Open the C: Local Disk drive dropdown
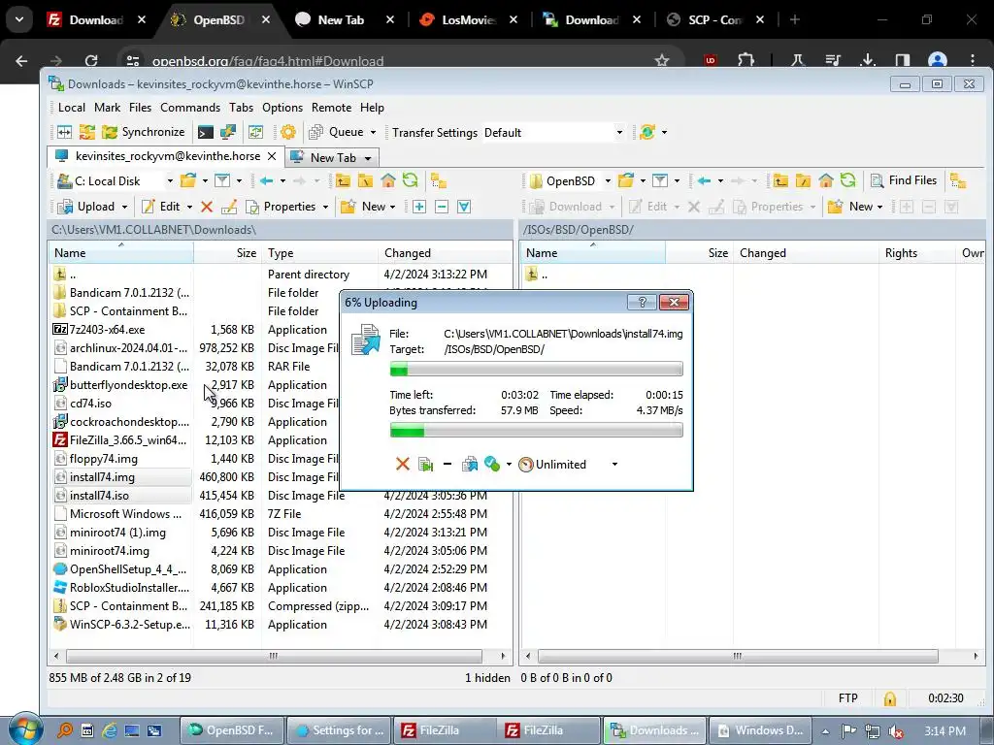This screenshot has height=745, width=994. click(x=170, y=181)
